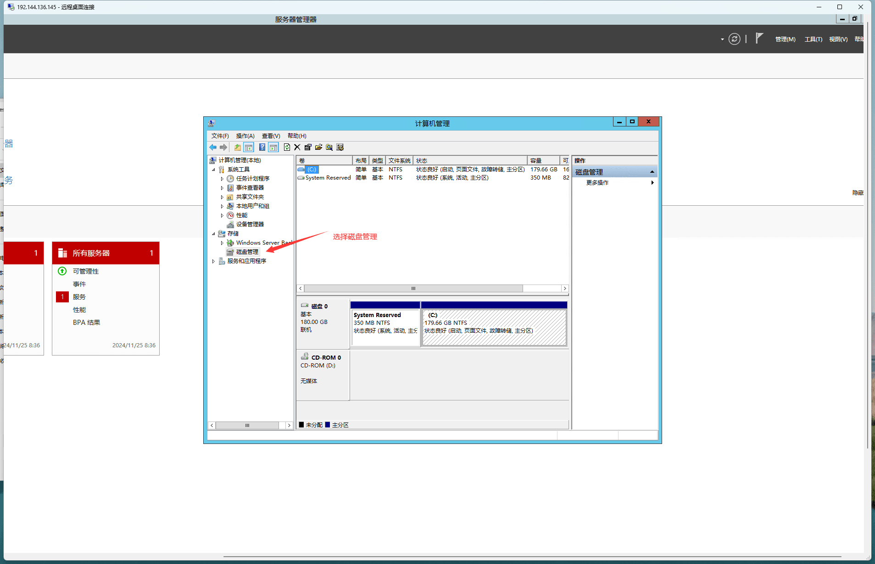Click the Back arrow in Computer Management toolbar

coord(213,147)
